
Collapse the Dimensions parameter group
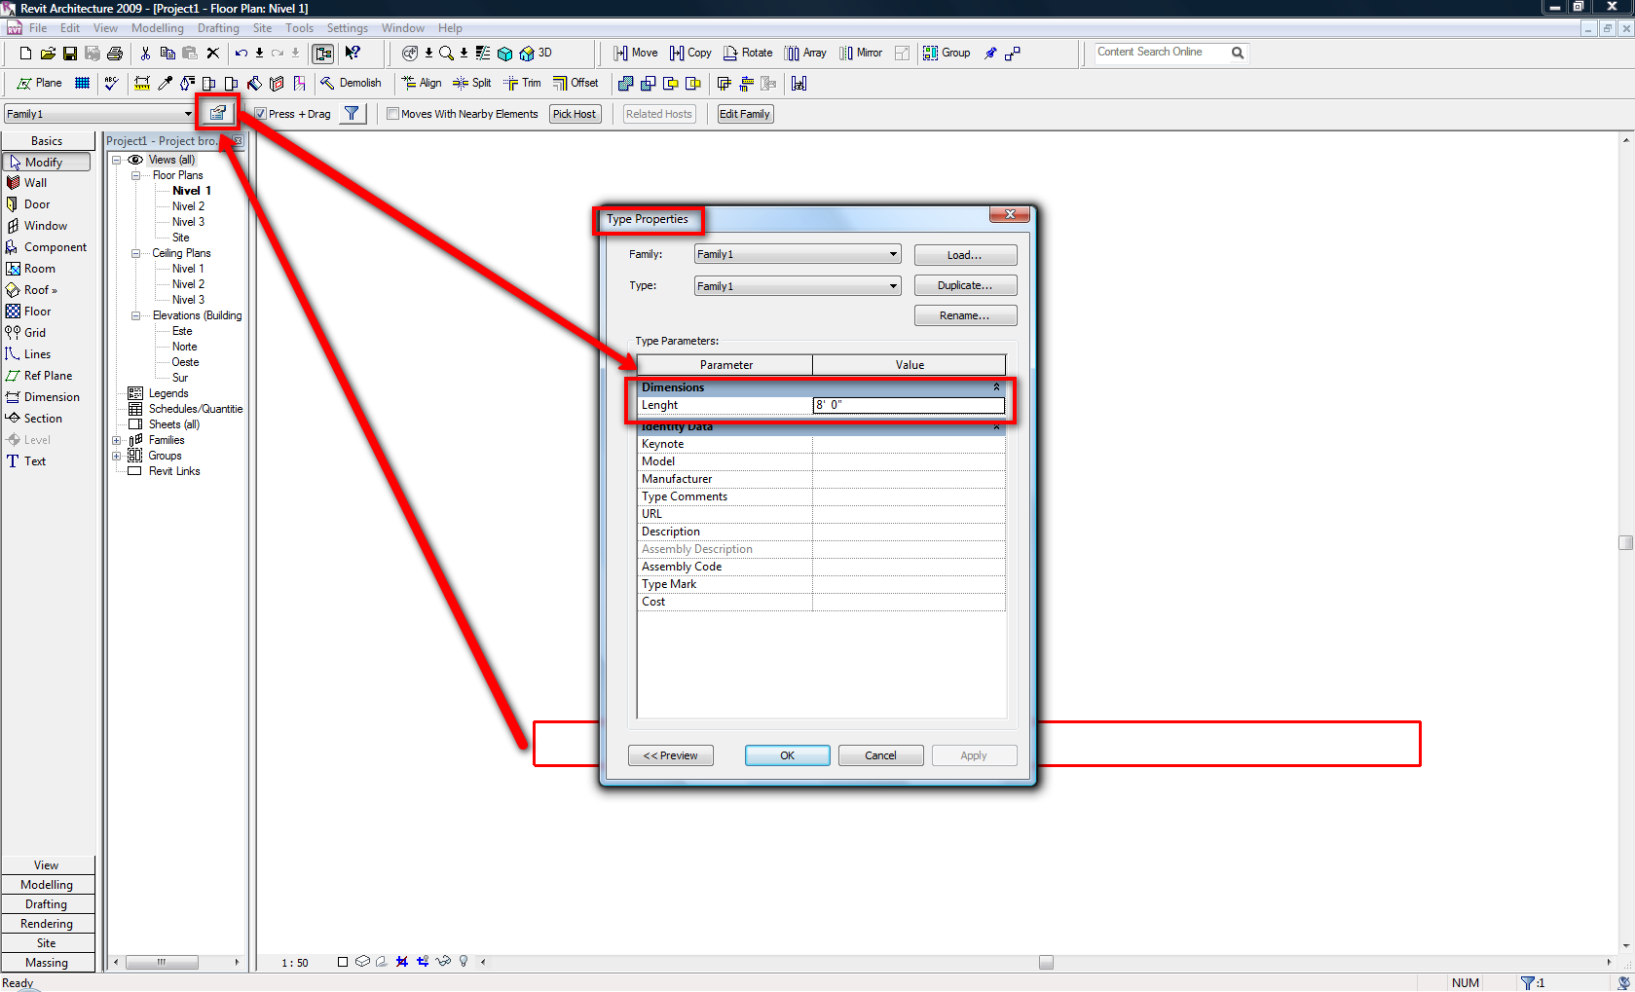[x=996, y=387]
